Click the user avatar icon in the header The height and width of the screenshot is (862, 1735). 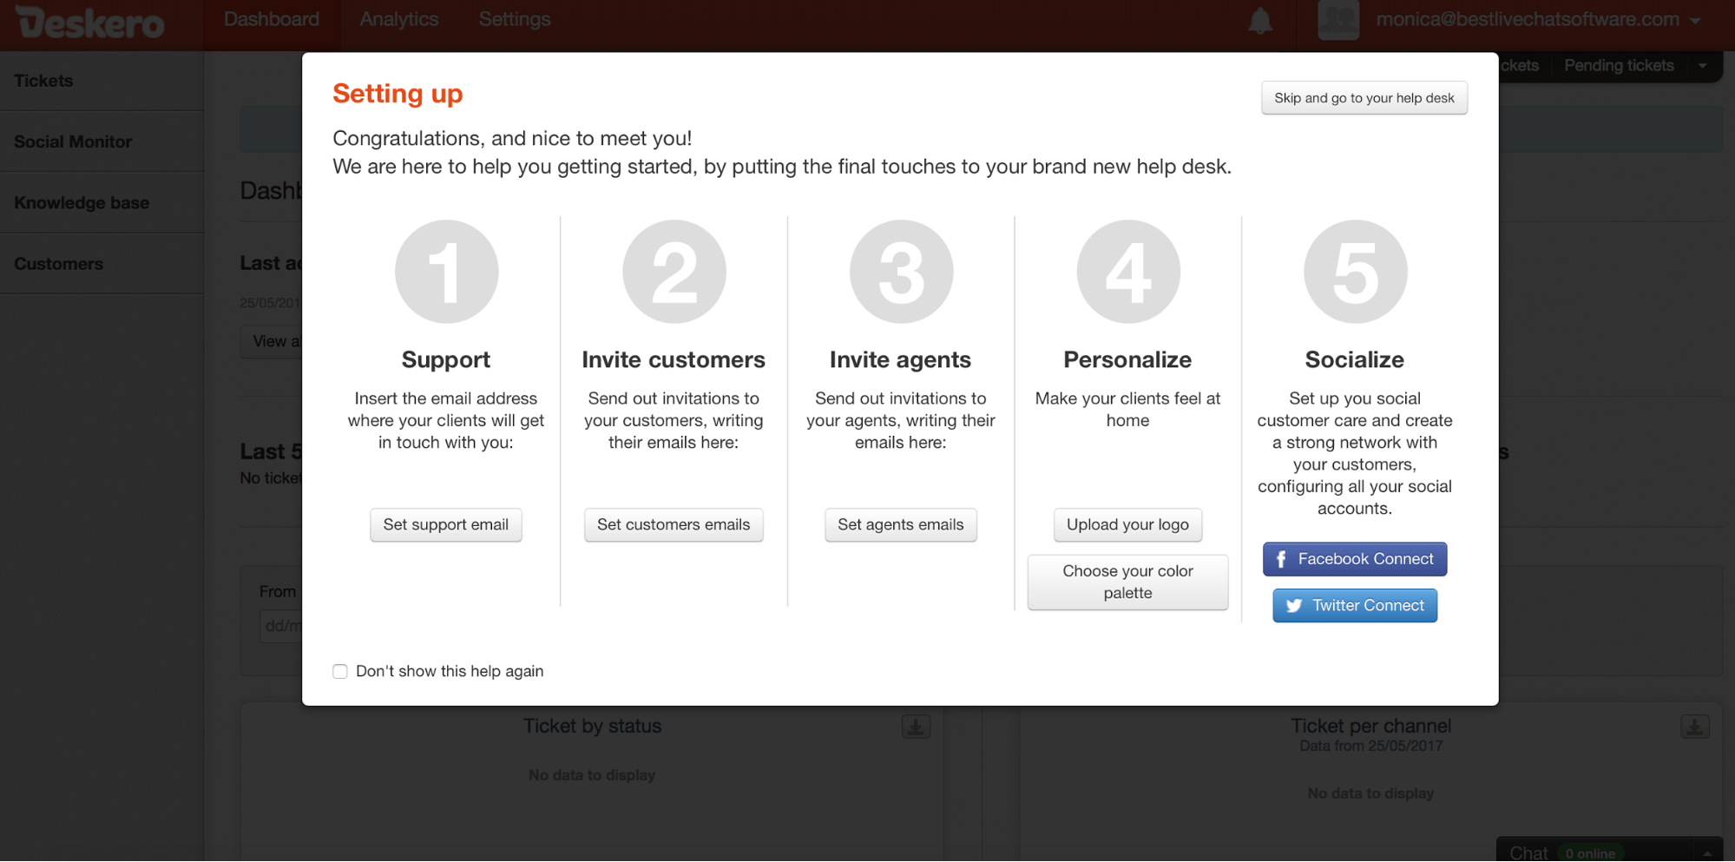1337,19
